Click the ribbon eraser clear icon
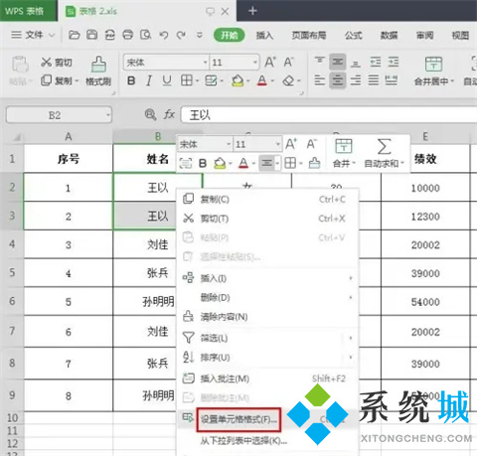This screenshot has width=477, height=456. coord(288,80)
